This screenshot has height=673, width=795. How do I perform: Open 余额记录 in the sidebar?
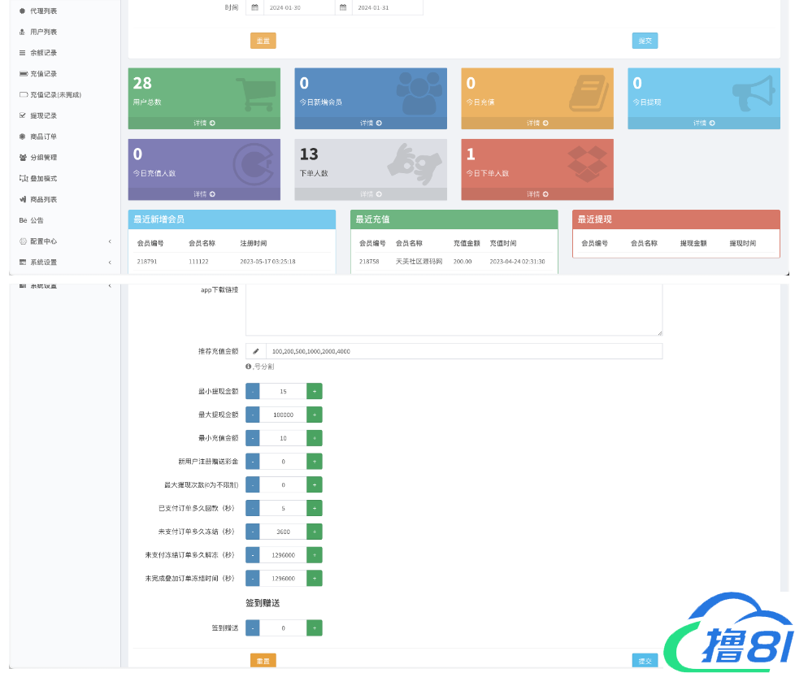(43, 53)
